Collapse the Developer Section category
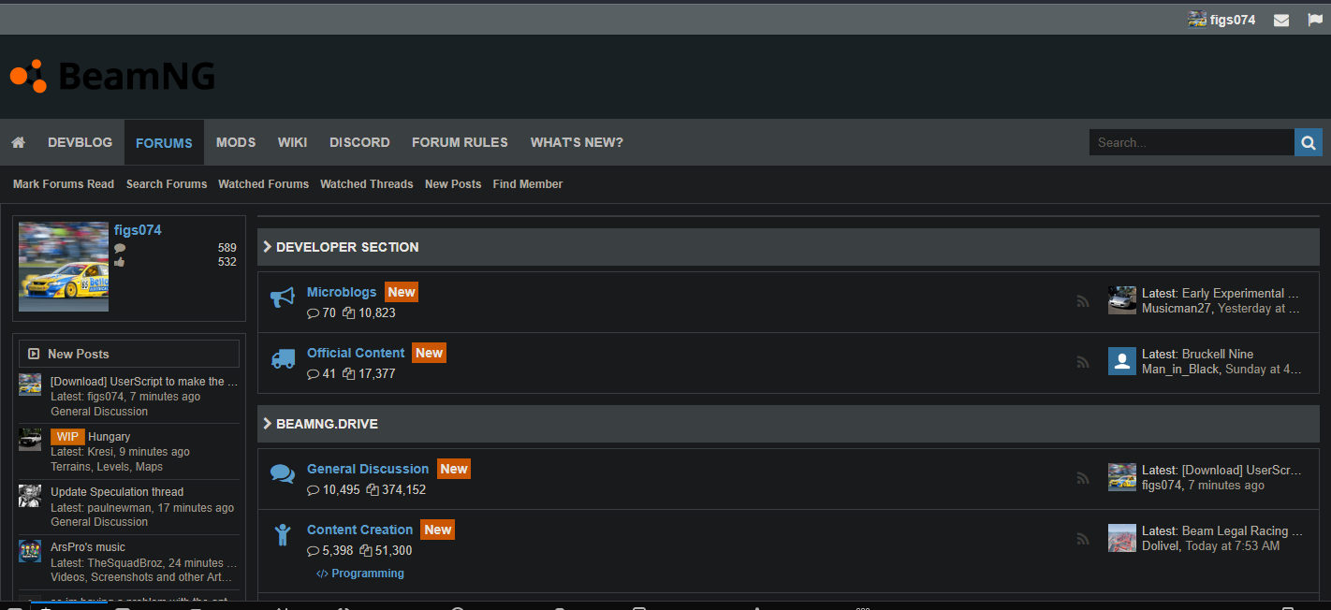This screenshot has height=610, width=1331. (x=267, y=247)
